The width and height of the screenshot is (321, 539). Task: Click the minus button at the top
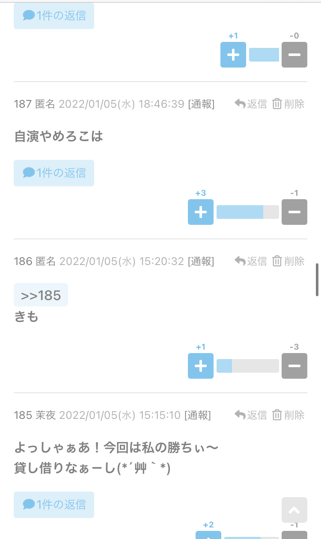click(294, 55)
